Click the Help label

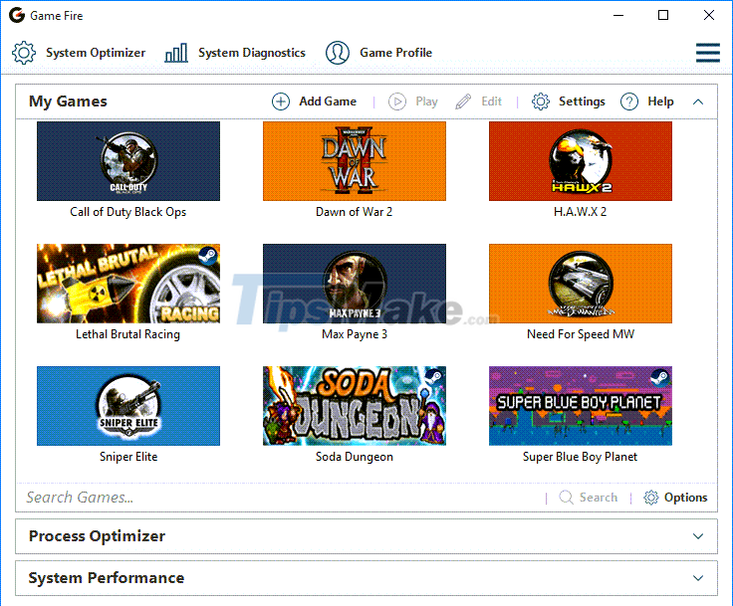point(660,101)
